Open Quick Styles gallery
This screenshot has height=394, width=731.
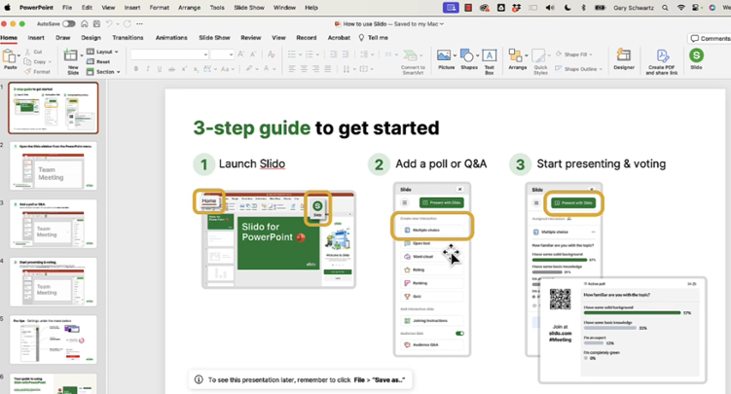point(540,61)
